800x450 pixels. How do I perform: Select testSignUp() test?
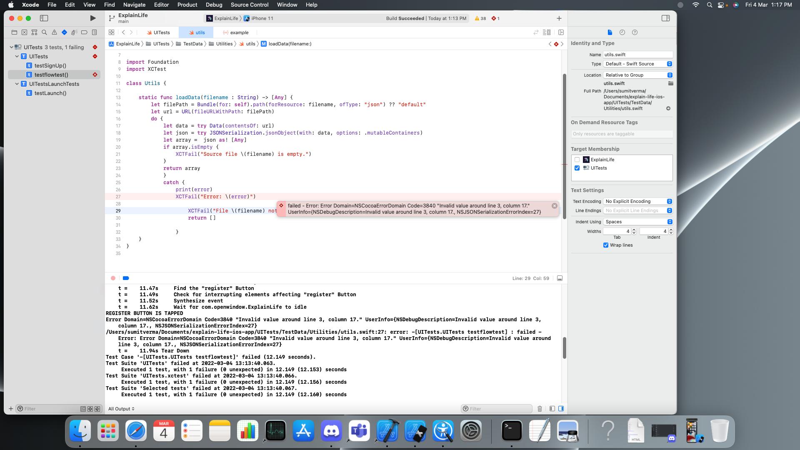coord(50,65)
